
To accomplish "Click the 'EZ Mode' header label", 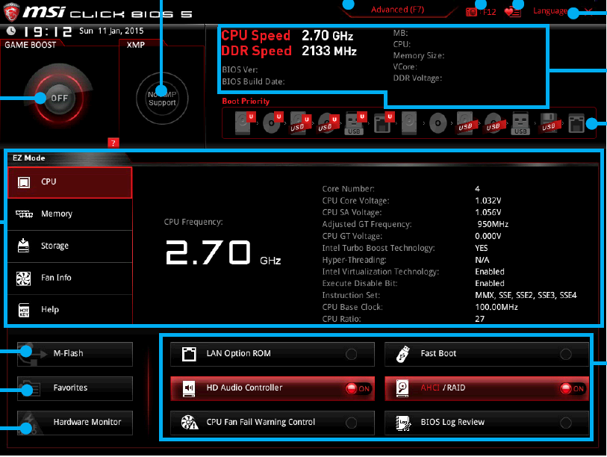I will [x=28, y=158].
